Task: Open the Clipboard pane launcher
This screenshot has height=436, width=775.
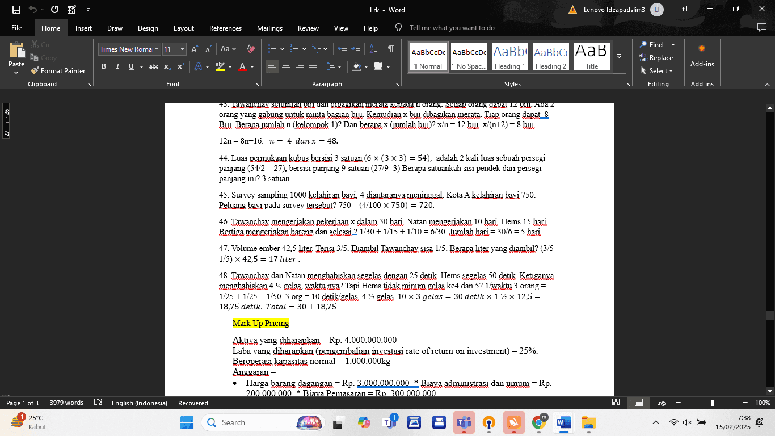Action: click(89, 84)
